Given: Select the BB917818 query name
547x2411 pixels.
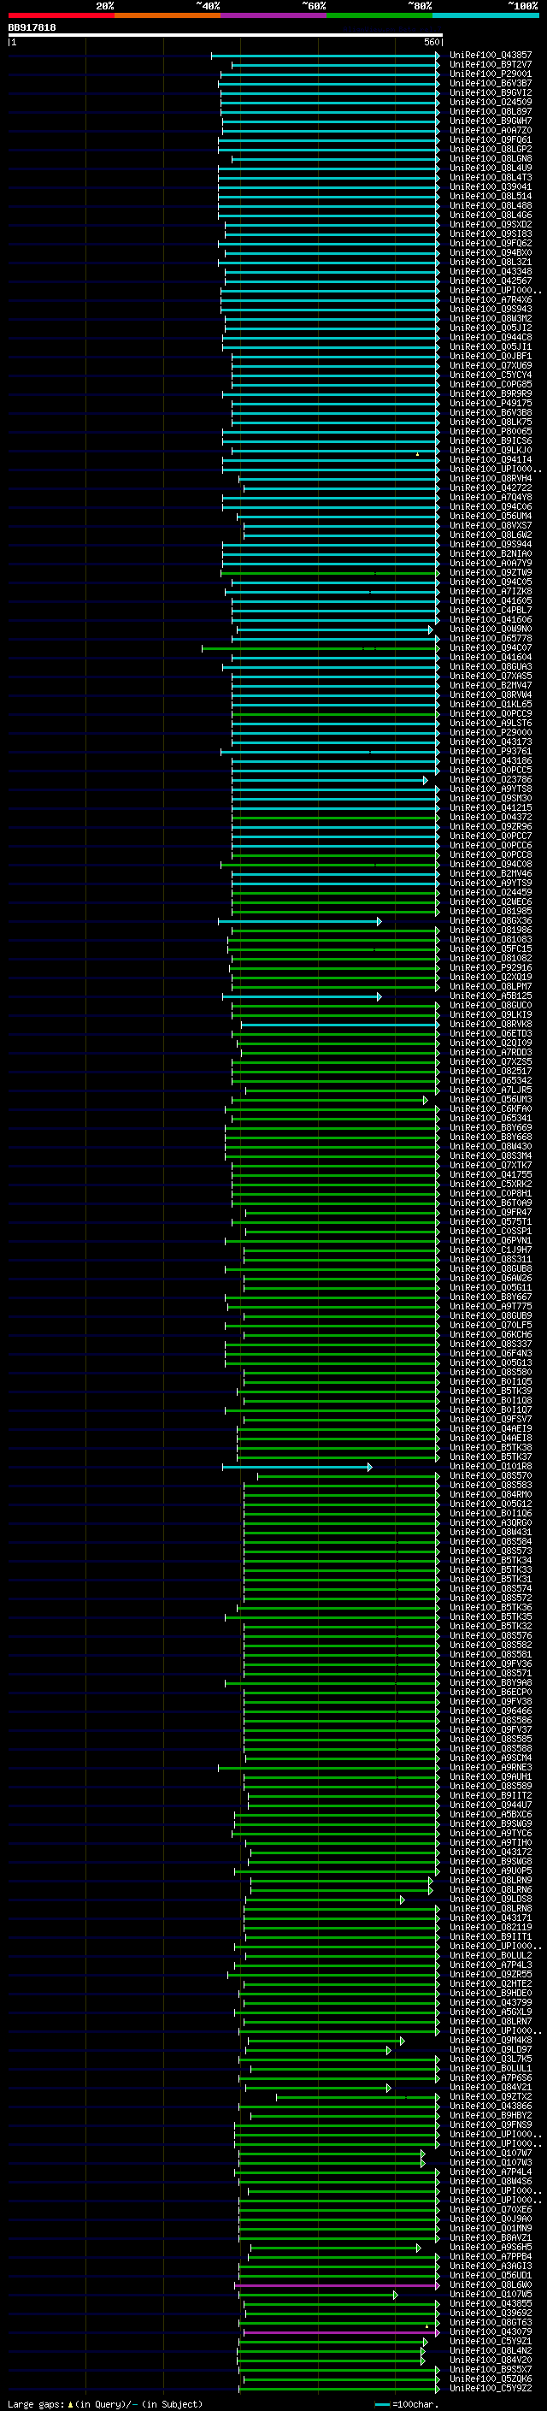Looking at the screenshot, I should pyautogui.click(x=32, y=28).
